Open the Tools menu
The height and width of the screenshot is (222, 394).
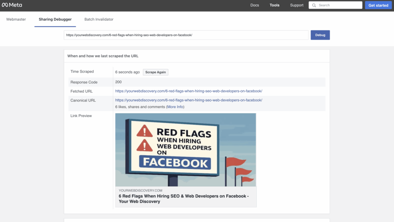274,5
